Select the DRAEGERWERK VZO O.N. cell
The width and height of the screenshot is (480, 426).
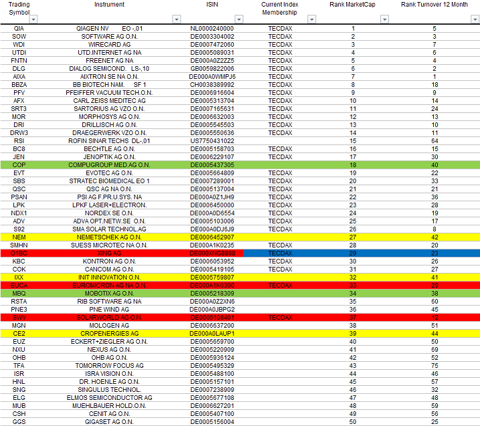click(109, 133)
